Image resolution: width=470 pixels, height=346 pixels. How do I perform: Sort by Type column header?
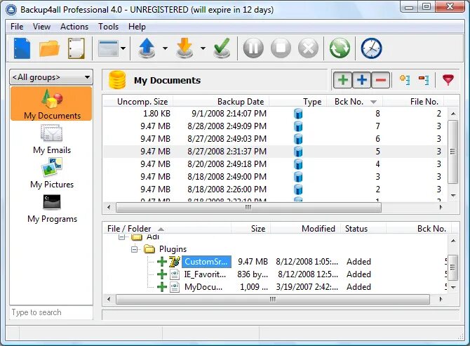(298, 102)
